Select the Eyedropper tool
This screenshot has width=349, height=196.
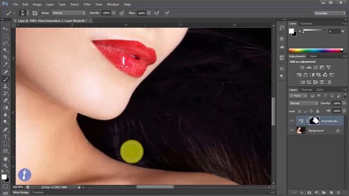pyautogui.click(x=5, y=64)
